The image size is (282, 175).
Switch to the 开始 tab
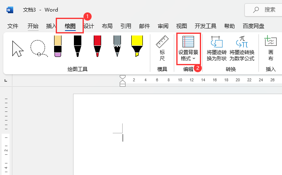click(x=33, y=26)
